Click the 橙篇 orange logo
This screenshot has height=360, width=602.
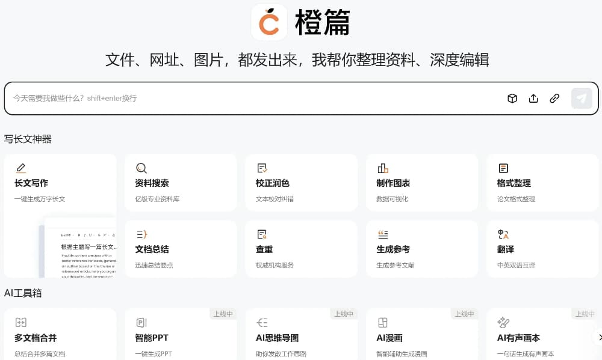tap(269, 22)
